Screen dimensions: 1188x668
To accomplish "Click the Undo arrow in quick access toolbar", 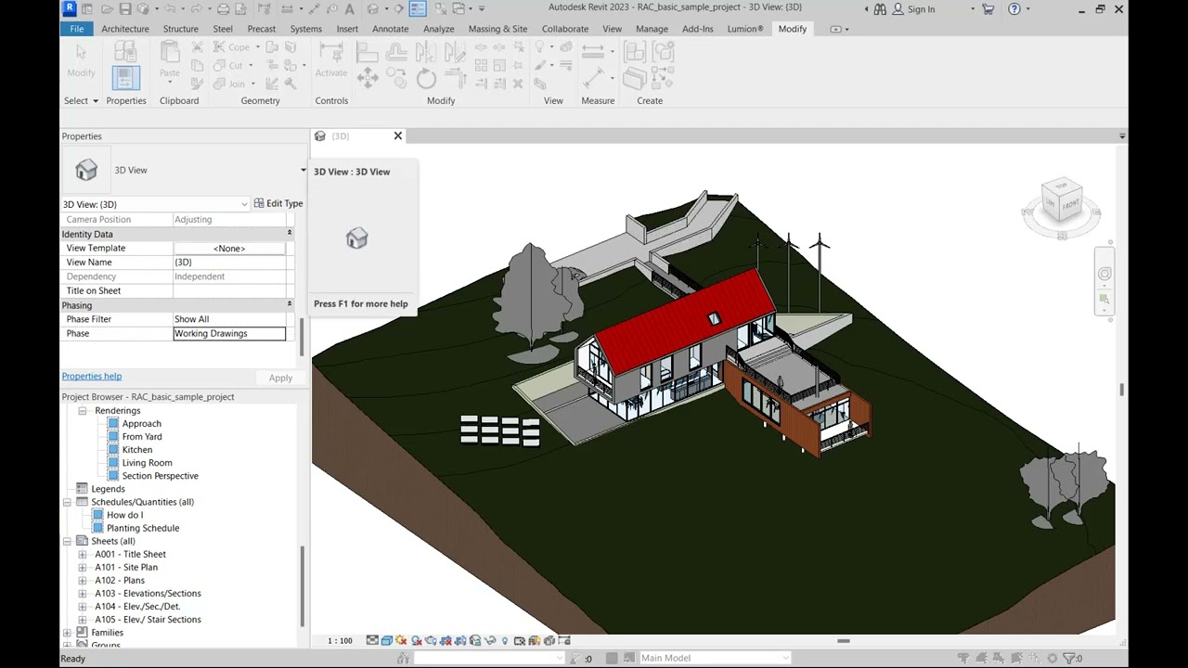I will 170,9.
